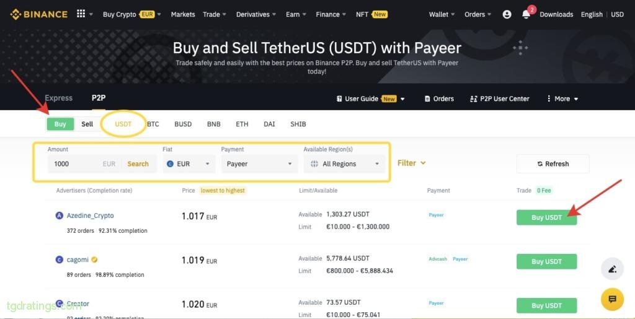Viewport: 635px width, 319px height.
Task: Click the Advcash tag in cagomi row
Action: pyautogui.click(x=438, y=259)
